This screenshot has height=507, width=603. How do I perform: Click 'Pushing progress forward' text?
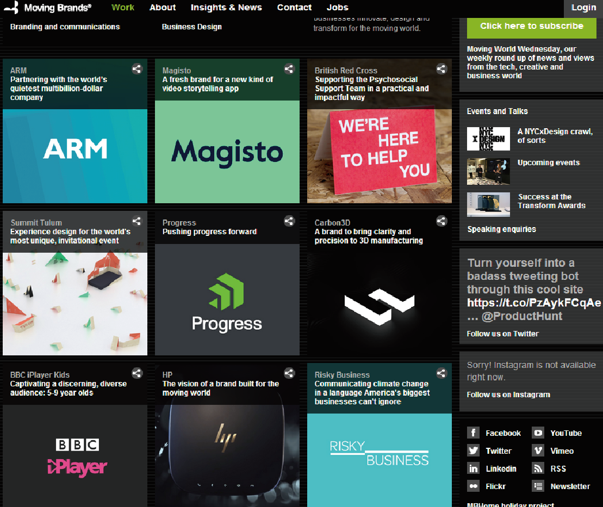(209, 232)
